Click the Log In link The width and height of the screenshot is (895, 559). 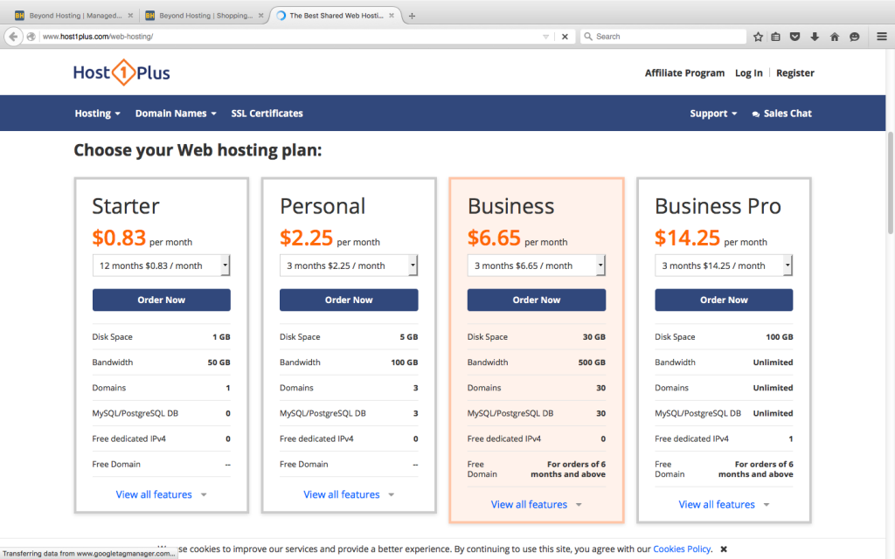tap(748, 73)
